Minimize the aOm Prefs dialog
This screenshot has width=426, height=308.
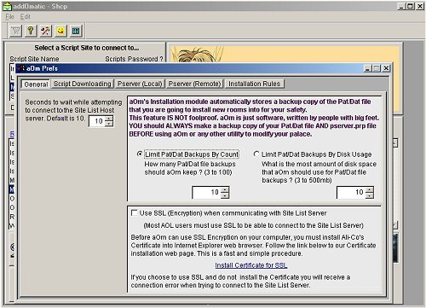click(367, 68)
